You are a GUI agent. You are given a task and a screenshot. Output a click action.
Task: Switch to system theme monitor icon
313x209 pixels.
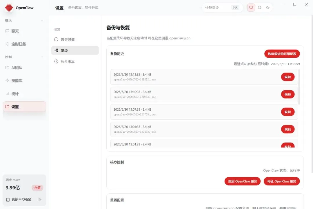(251, 8)
